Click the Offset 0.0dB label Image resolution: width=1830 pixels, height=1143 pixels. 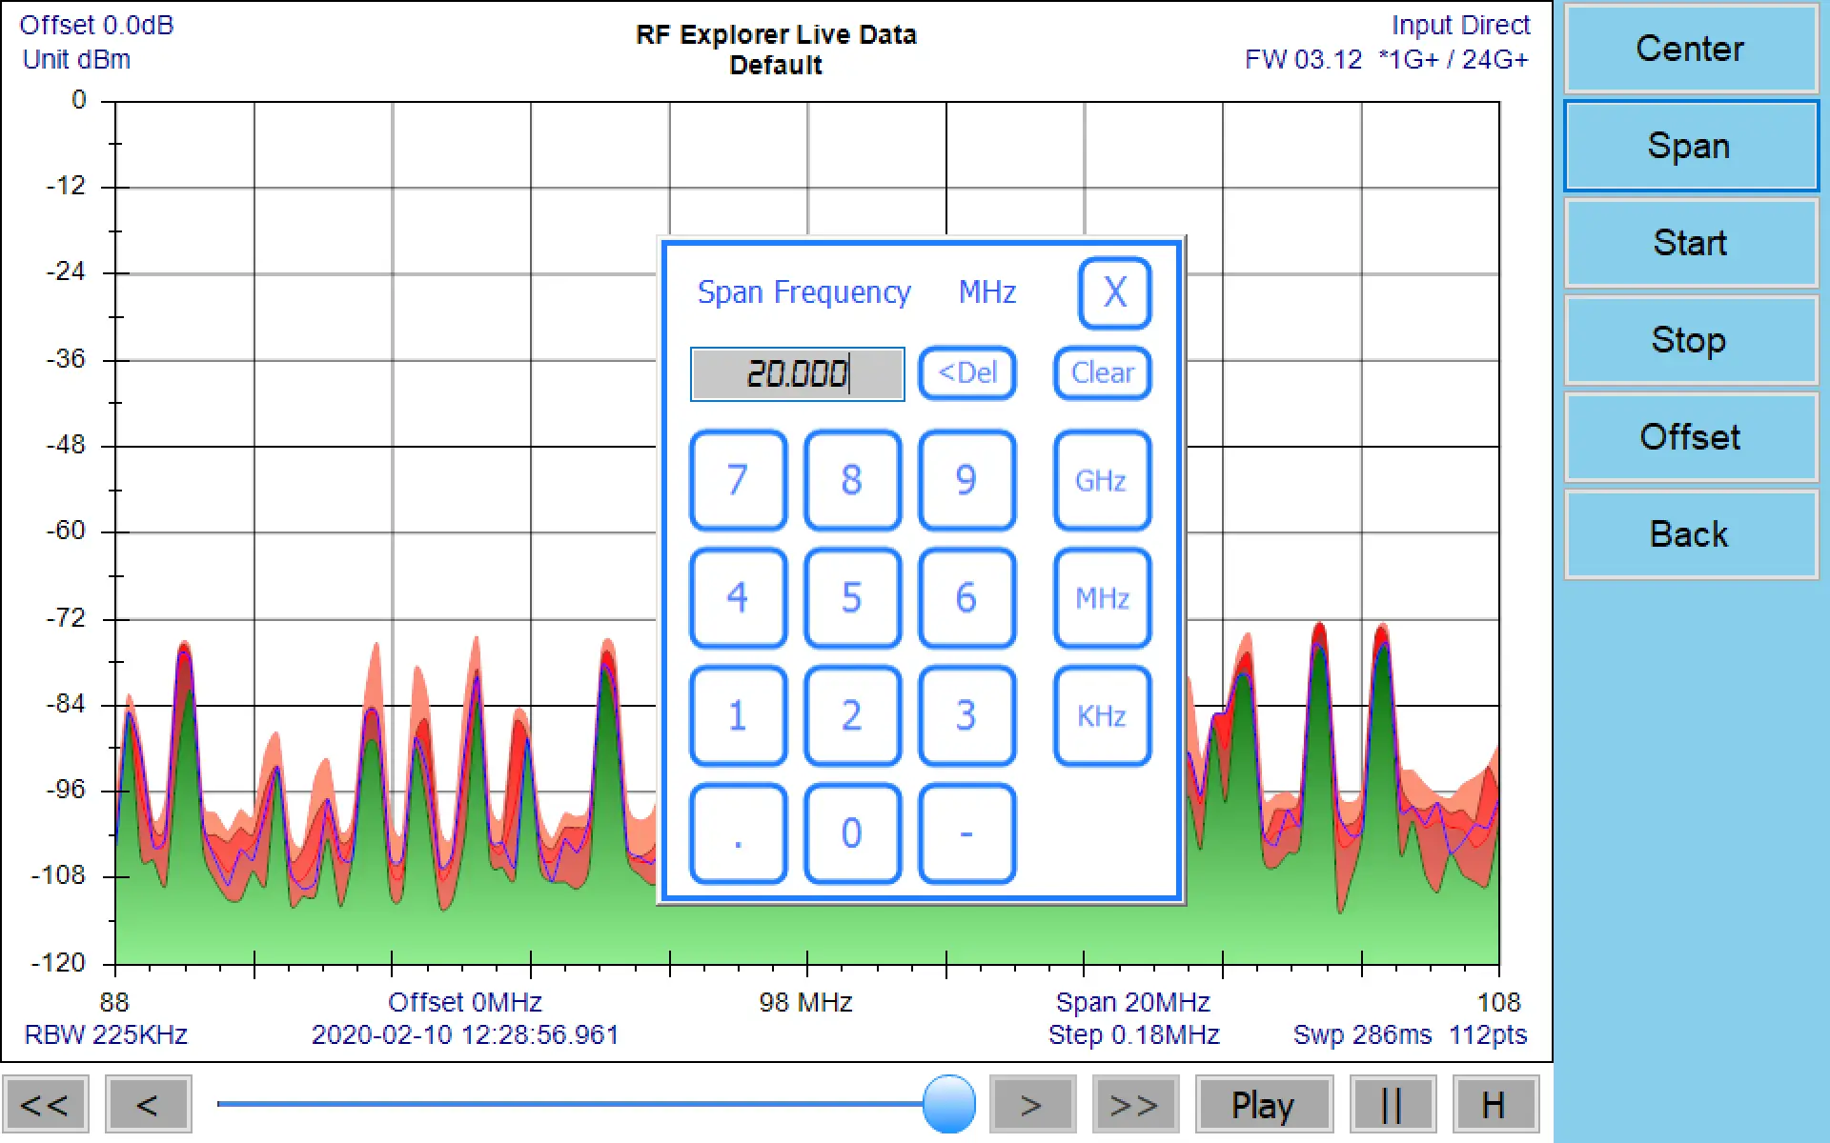[96, 25]
